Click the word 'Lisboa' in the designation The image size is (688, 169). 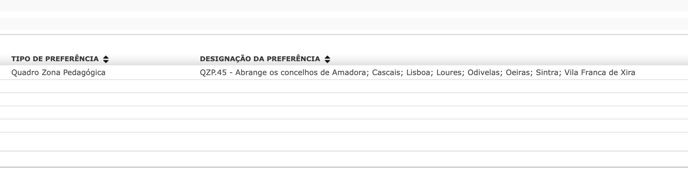point(418,72)
